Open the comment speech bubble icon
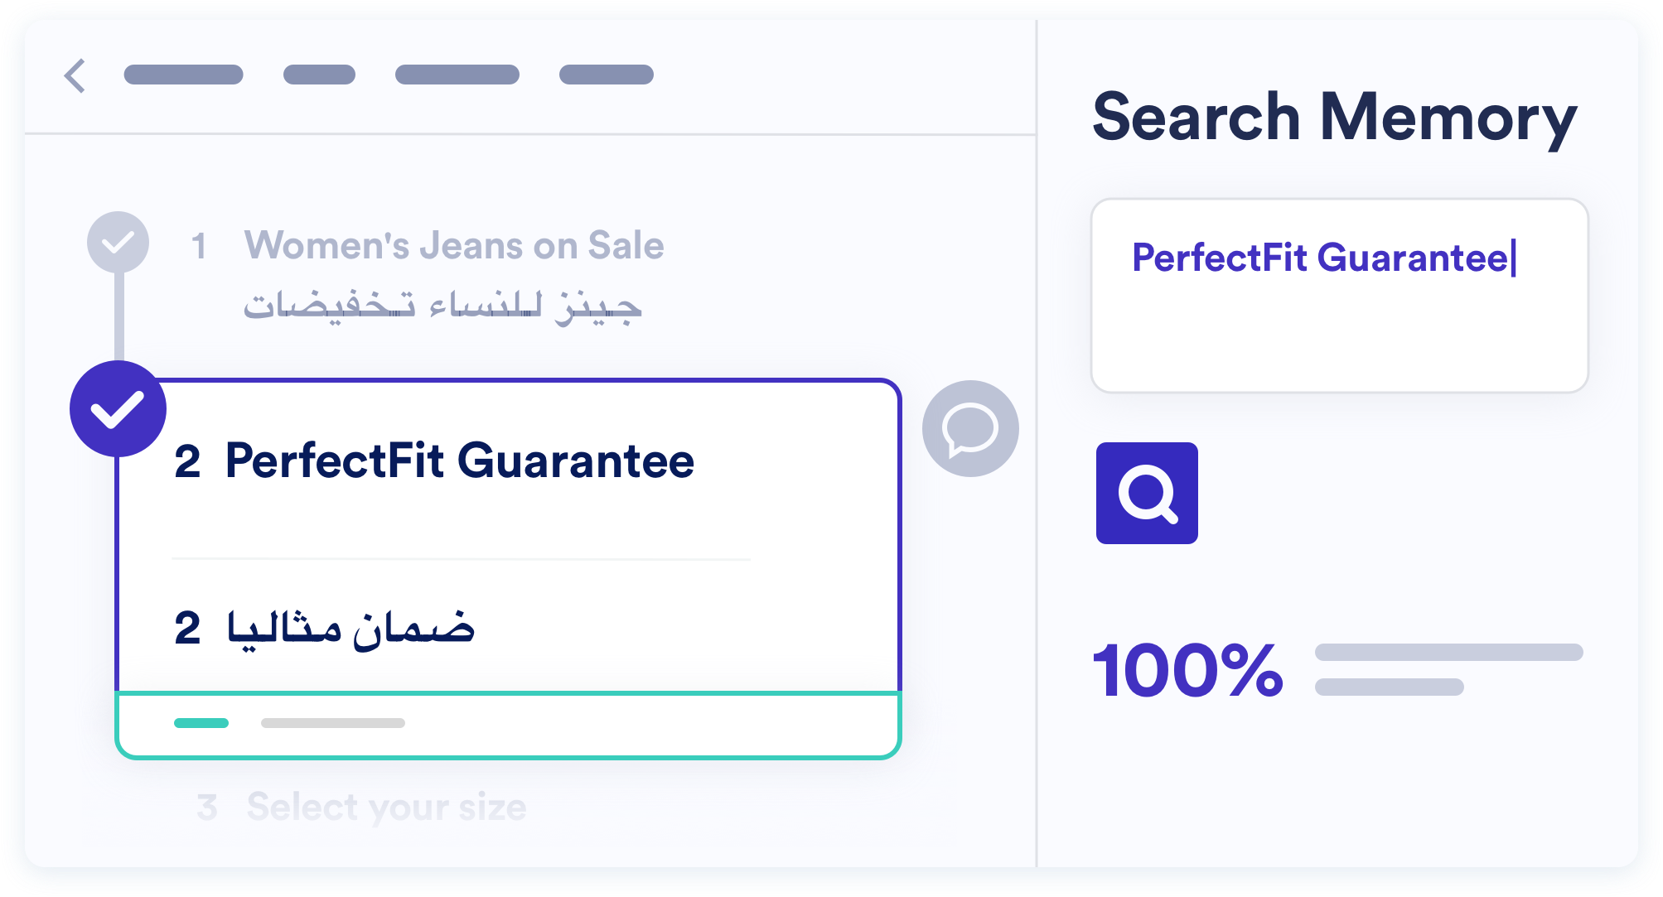The width and height of the screenshot is (1663, 897). (x=970, y=428)
